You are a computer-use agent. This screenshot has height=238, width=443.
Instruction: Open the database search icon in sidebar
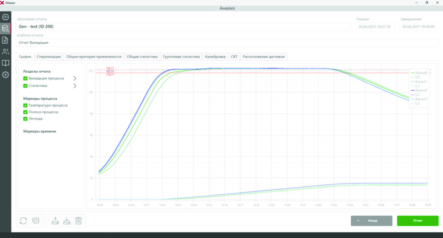pyautogui.click(x=5, y=28)
